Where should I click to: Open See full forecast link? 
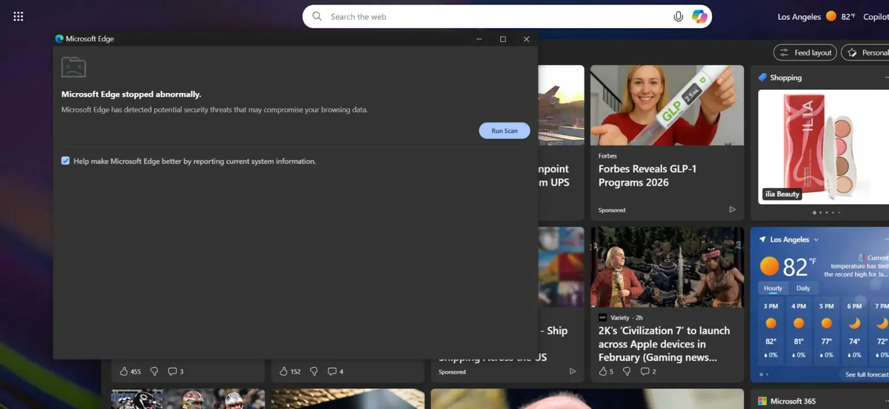coord(866,375)
